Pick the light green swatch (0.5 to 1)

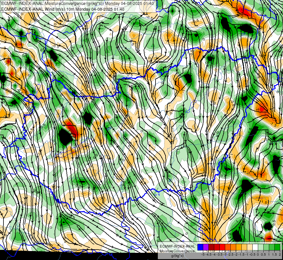(x=266, y=247)
